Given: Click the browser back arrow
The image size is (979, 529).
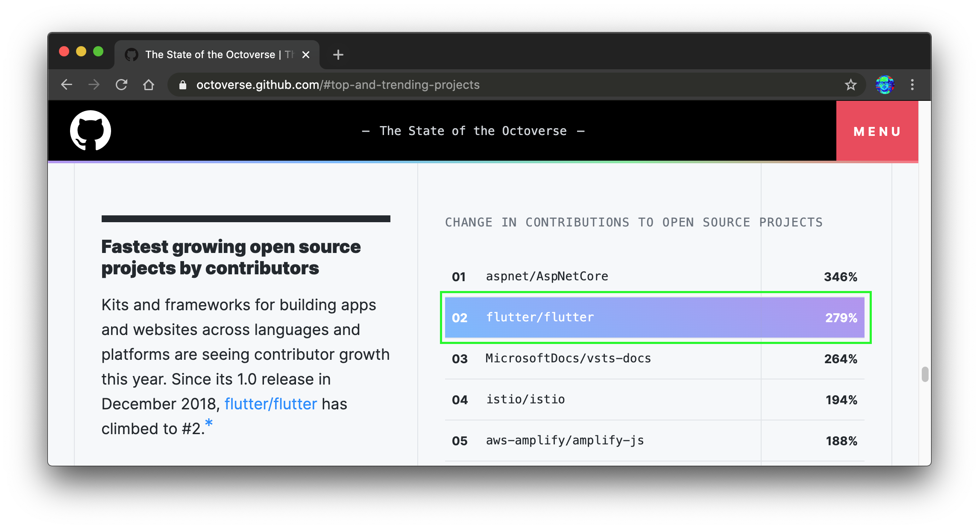Looking at the screenshot, I should coord(67,85).
